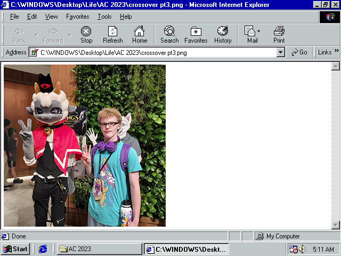The height and width of the screenshot is (256, 341).
Task: Click the vertical scrollbar down arrow
Action: (336, 225)
